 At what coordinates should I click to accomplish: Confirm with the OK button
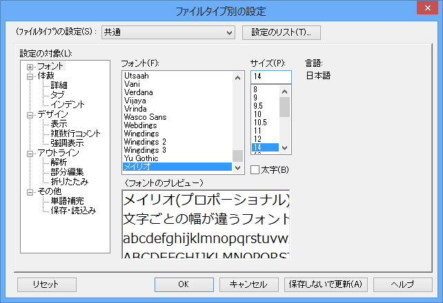pyautogui.click(x=184, y=284)
